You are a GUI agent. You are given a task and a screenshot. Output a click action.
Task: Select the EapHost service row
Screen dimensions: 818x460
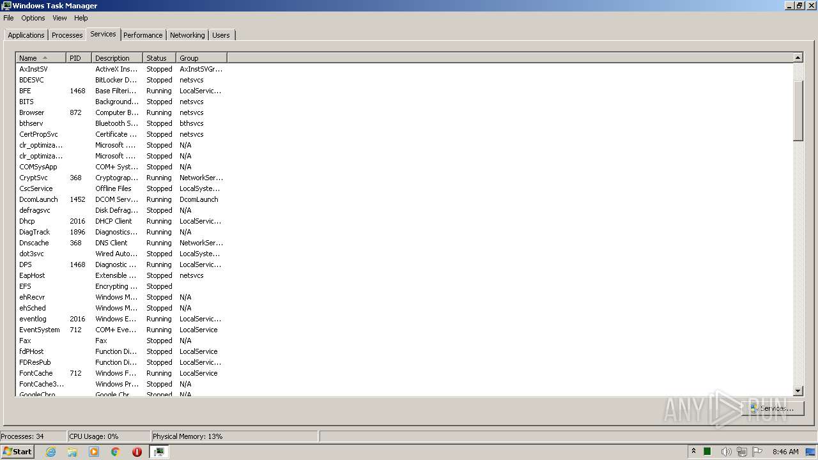point(121,275)
